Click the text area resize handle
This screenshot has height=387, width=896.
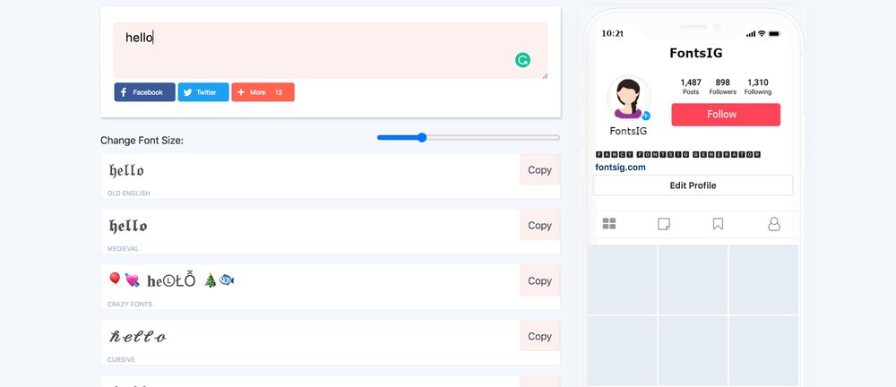click(545, 75)
